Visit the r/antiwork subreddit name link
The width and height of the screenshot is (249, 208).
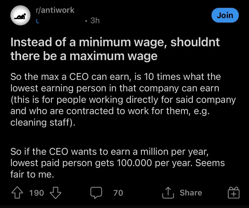(55, 10)
